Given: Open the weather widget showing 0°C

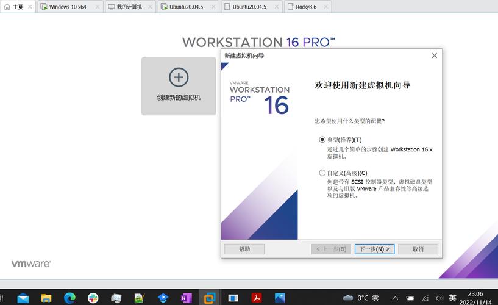Looking at the screenshot, I should pyautogui.click(x=361, y=298).
